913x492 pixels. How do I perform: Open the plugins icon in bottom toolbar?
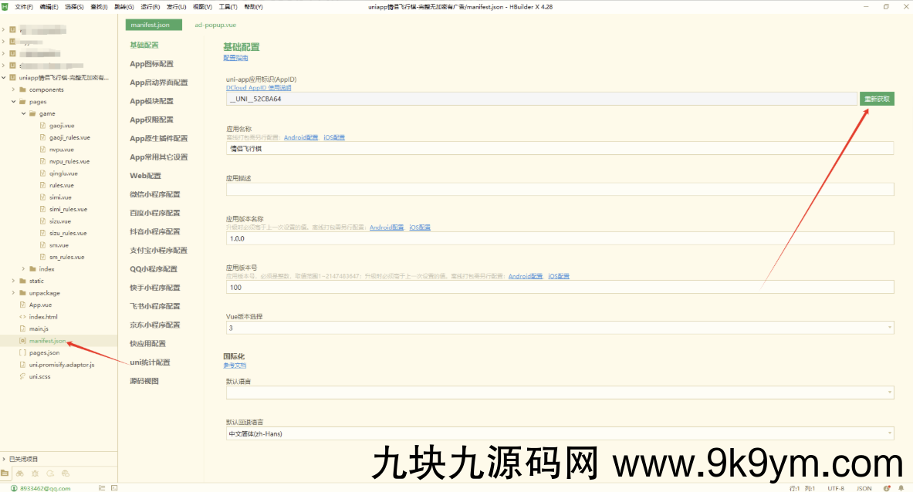point(64,473)
